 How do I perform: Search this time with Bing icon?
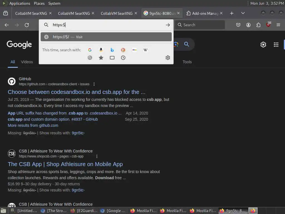click(x=112, y=50)
